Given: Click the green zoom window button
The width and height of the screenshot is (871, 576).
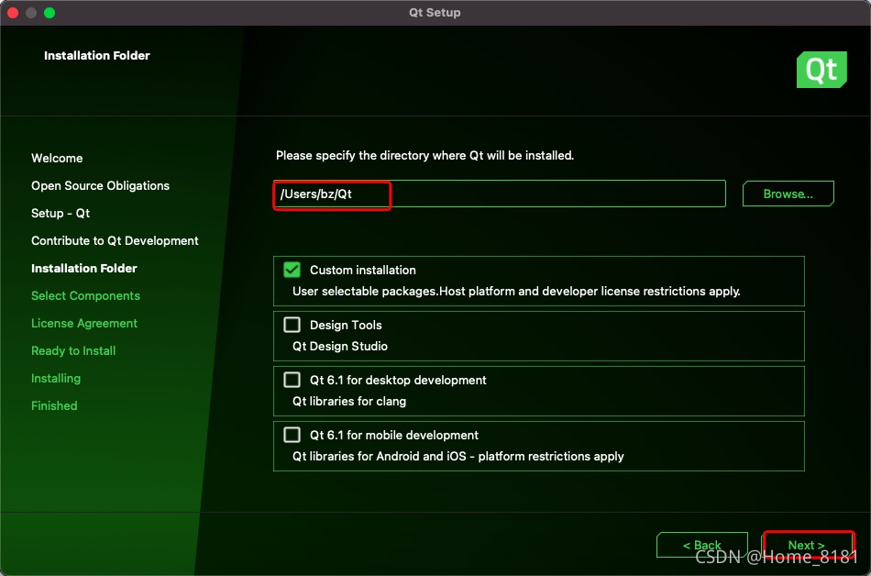Looking at the screenshot, I should (50, 13).
